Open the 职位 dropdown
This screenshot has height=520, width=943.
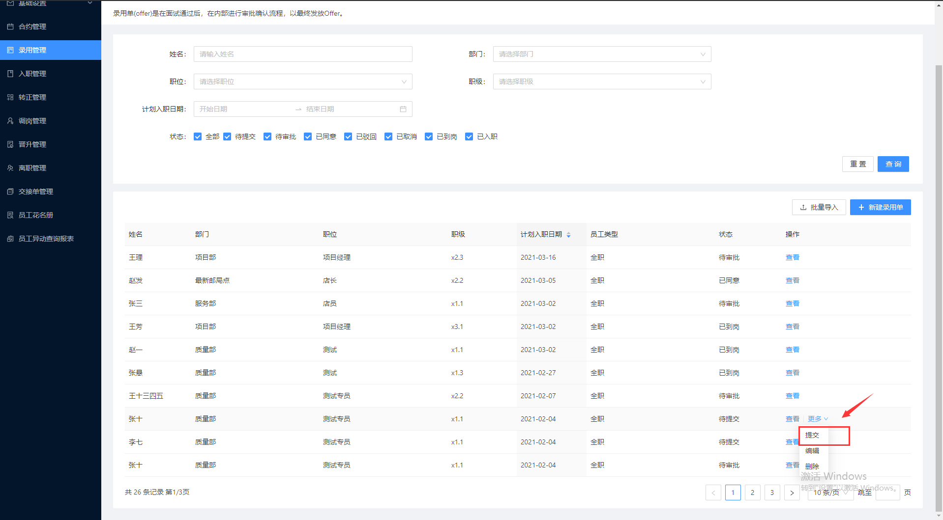pos(303,82)
